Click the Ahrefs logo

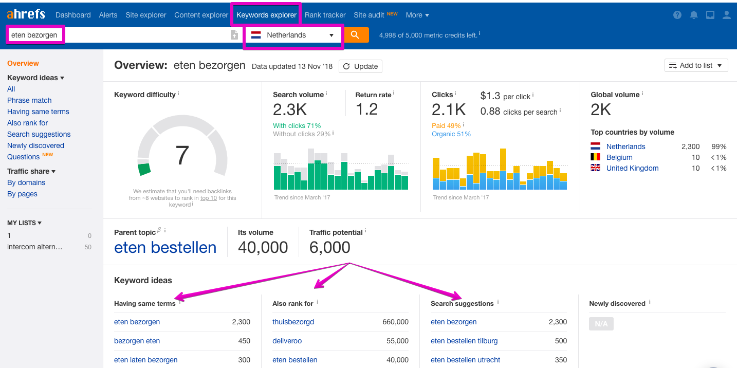coord(26,14)
